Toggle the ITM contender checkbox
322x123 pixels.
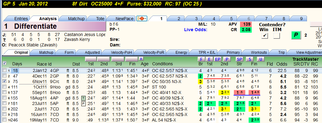click(x=277, y=35)
